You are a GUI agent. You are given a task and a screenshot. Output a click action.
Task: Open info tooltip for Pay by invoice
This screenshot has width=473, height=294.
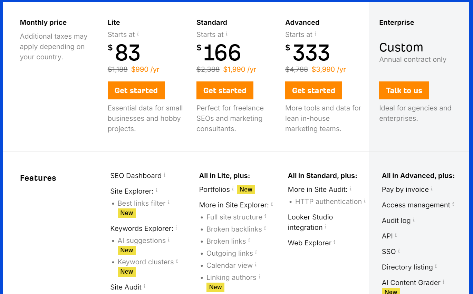pyautogui.click(x=432, y=189)
